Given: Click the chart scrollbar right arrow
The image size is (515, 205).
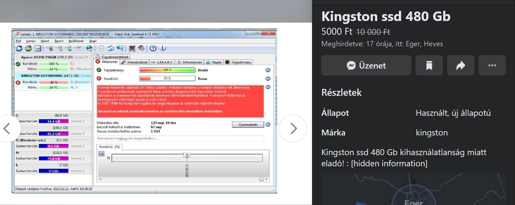Looking at the screenshot, I should [x=267, y=179].
